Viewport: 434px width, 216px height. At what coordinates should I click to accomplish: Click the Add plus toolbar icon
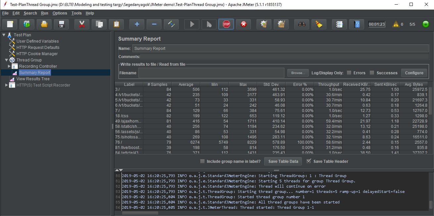[137, 24]
